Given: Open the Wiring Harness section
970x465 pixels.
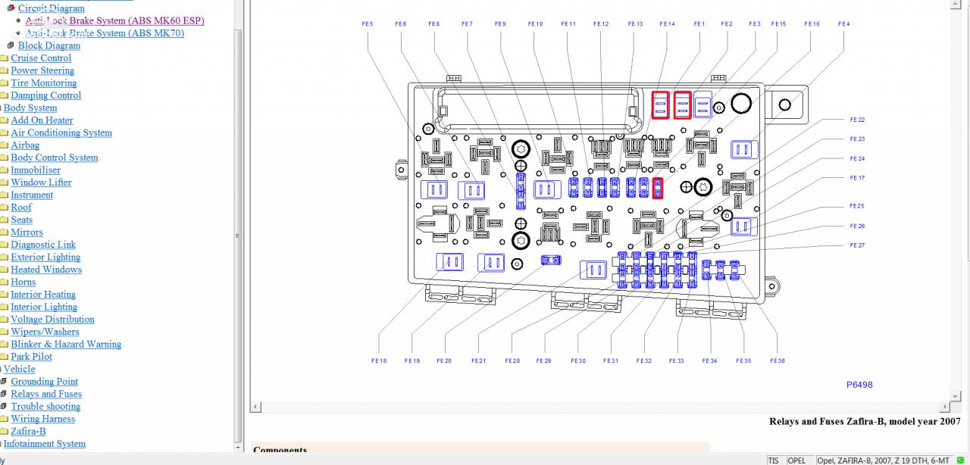Looking at the screenshot, I should [42, 419].
